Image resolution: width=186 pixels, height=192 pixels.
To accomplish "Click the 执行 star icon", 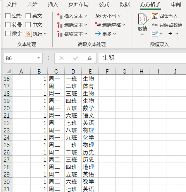I will click(x=29, y=34).
